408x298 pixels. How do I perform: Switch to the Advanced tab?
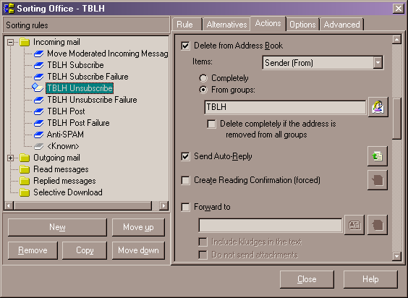(x=341, y=25)
